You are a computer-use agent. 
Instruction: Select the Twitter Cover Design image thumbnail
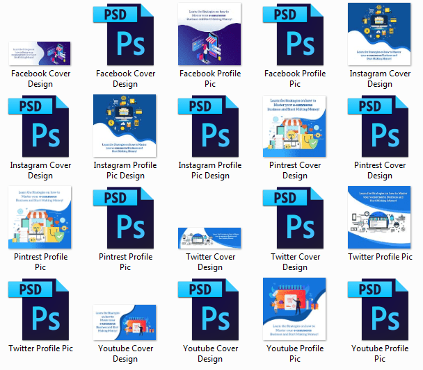209,238
